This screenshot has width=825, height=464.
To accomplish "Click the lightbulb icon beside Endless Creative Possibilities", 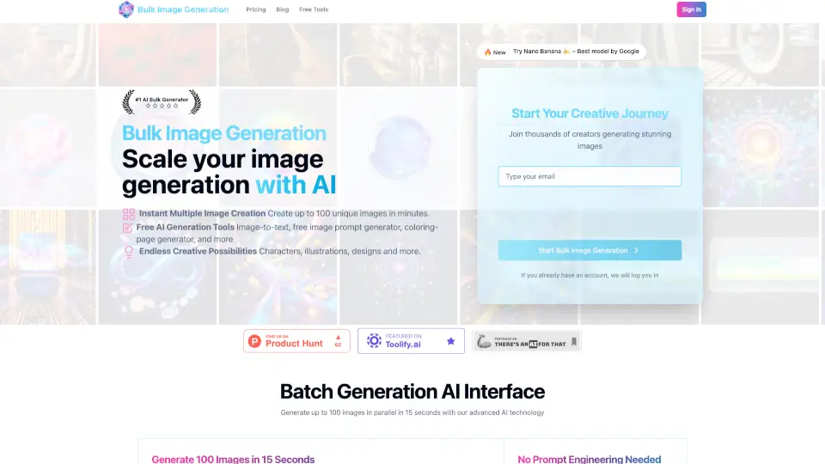I will click(128, 252).
